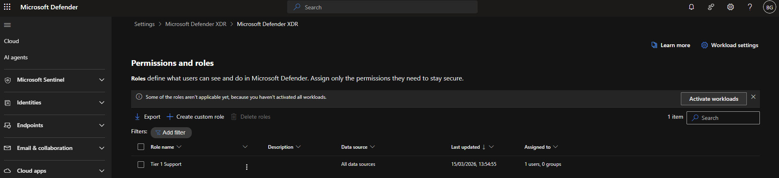The image size is (779, 178).
Task: Open the app launcher waffle icon
Action: coord(7,7)
